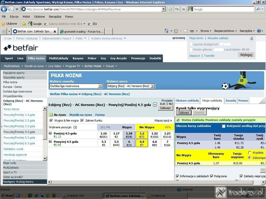Toggle the Zakres Rynku checkbox
The image size is (266, 199).
[82, 120]
